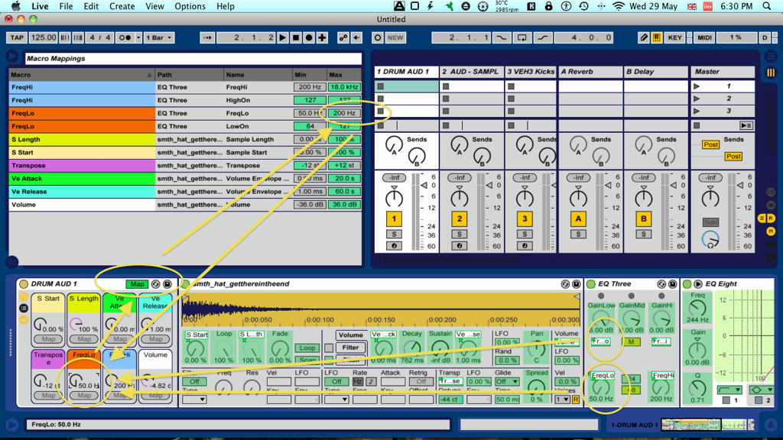Click the DRUM AUD 1 rack save icon
This screenshot has width=783, height=440.
point(167,284)
